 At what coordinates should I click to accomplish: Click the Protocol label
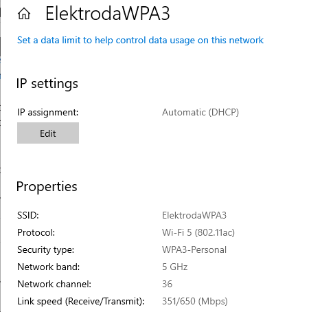click(36, 232)
